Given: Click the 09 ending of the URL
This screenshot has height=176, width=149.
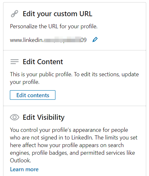Looking at the screenshot, I should click(84, 40).
